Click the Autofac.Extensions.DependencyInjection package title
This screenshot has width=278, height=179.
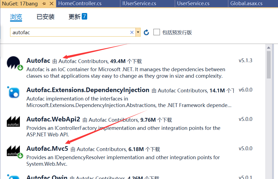(x=88, y=90)
